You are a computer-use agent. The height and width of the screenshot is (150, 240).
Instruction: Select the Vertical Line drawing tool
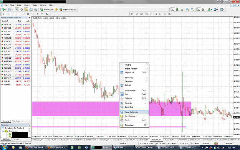click(14, 14)
